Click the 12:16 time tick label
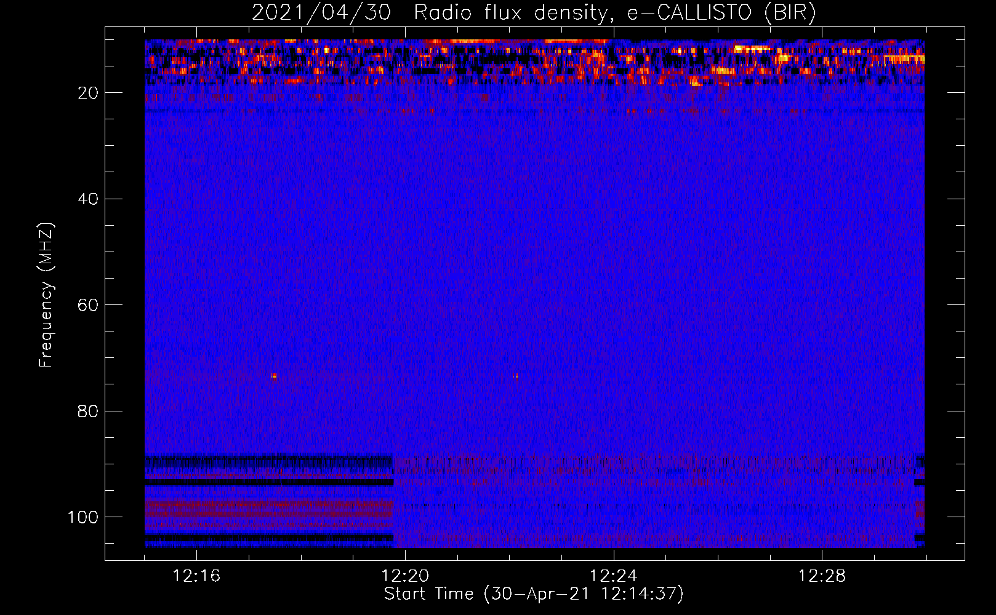The image size is (996, 615). (x=196, y=576)
